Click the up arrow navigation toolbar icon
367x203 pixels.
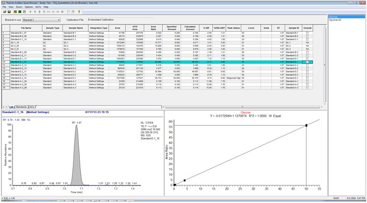(30, 12)
